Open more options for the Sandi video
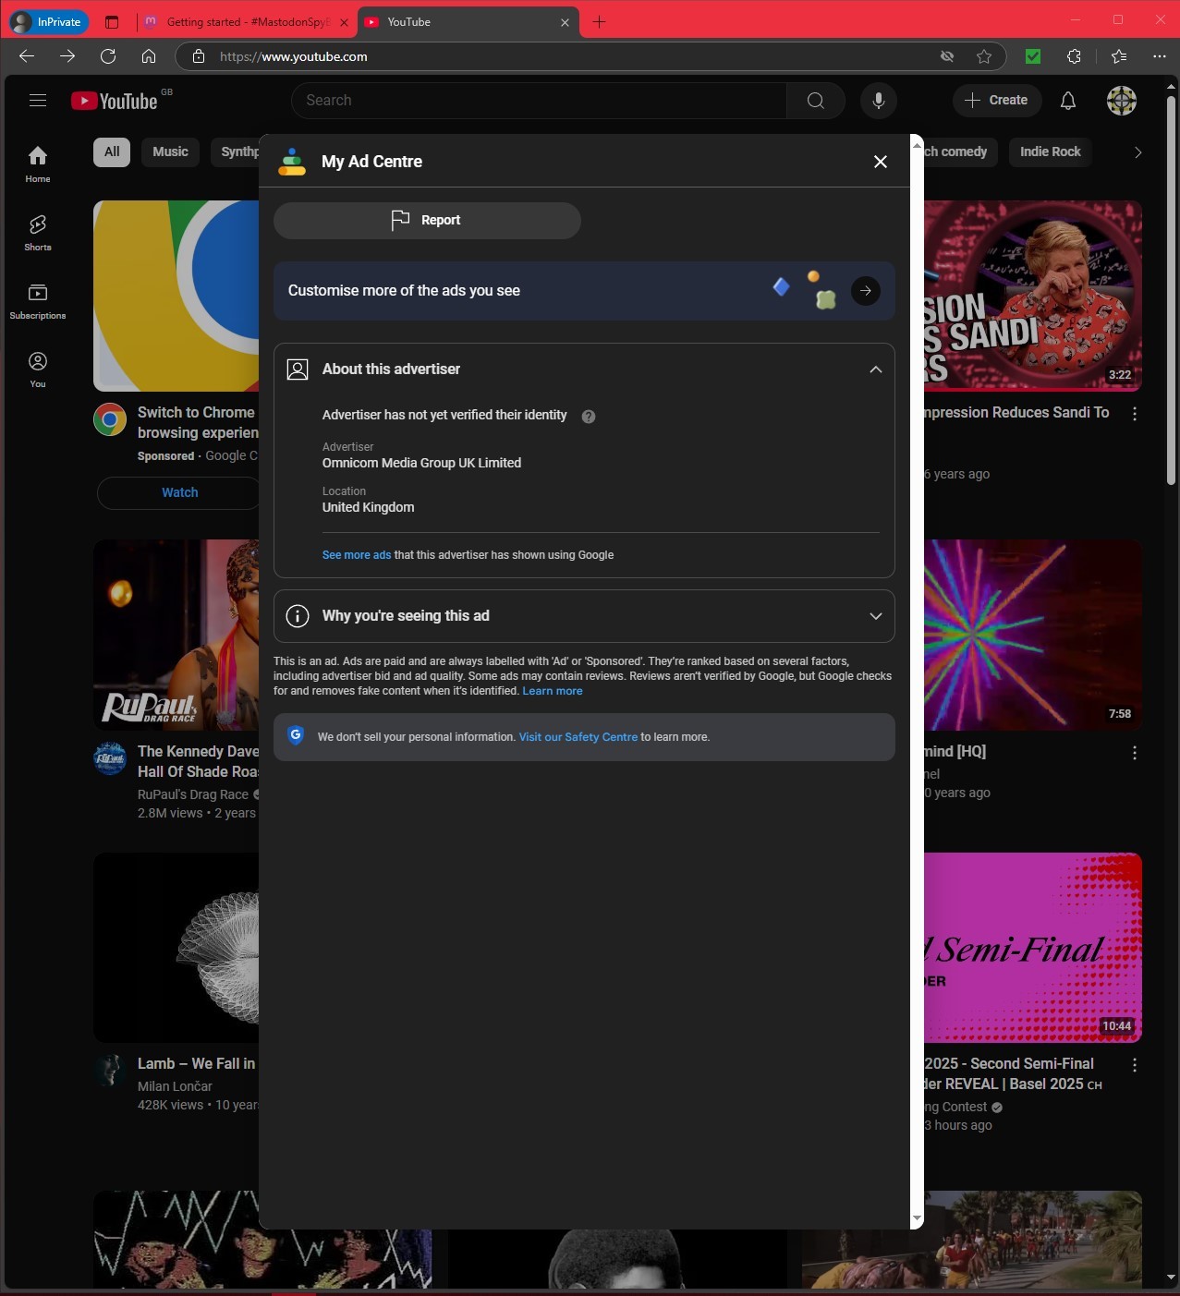The image size is (1180, 1296). [x=1135, y=414]
